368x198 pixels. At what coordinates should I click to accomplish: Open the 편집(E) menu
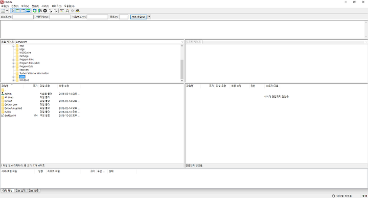coord(15,6)
